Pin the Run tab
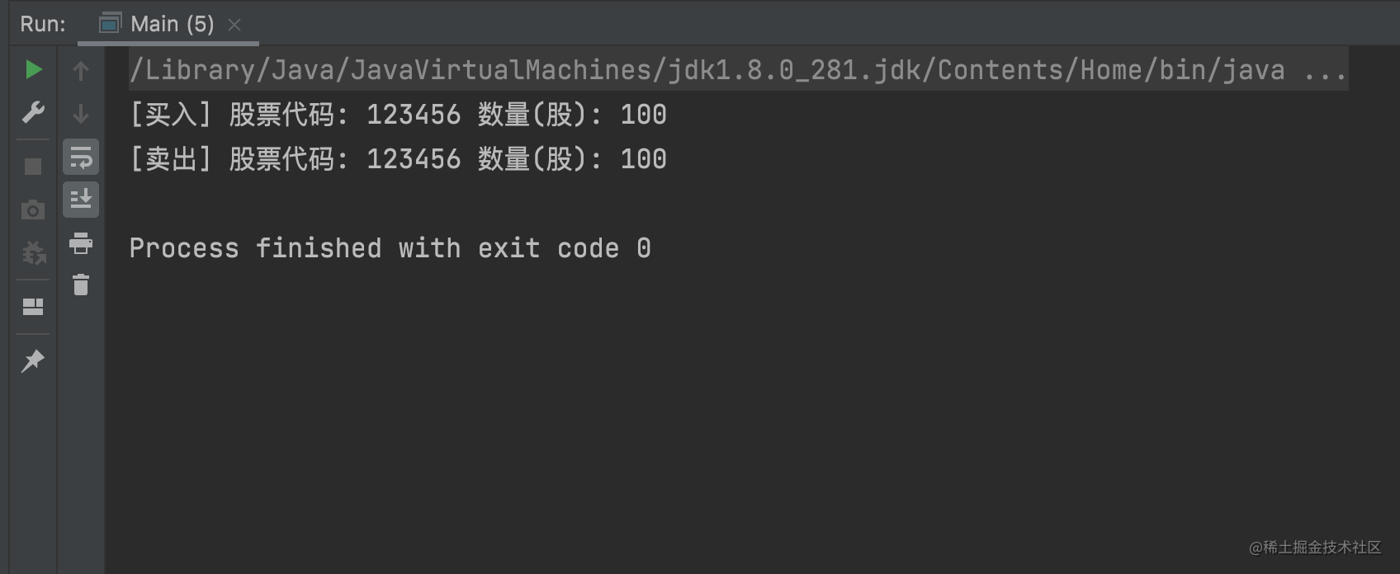 click(33, 360)
